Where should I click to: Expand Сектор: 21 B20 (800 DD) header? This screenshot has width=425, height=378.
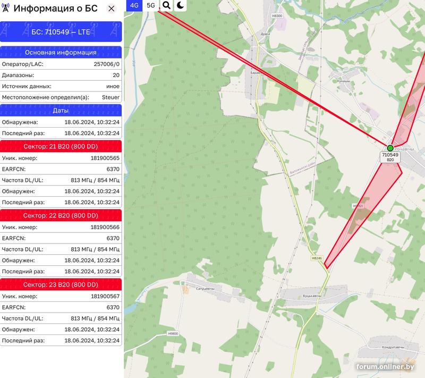[61, 146]
